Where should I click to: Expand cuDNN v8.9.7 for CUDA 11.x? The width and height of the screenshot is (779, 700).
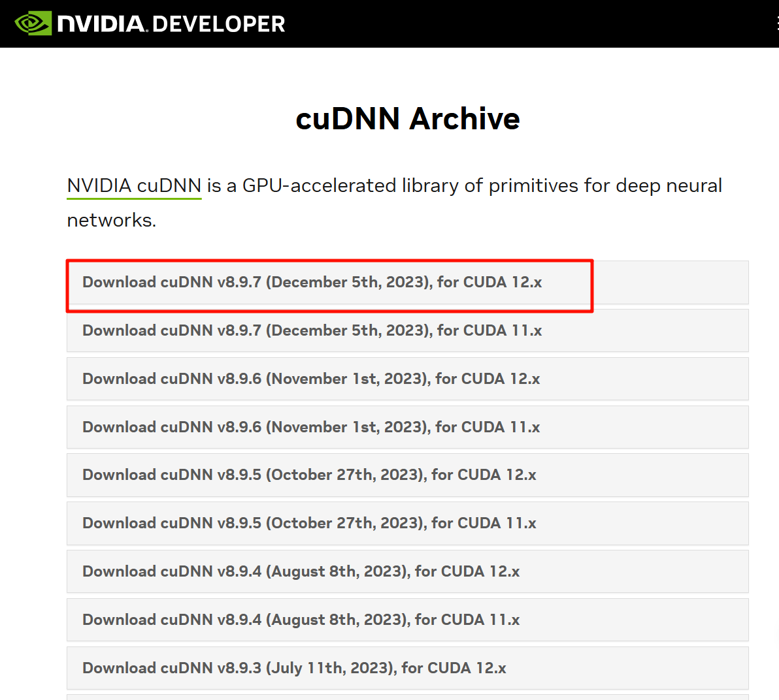pyautogui.click(x=312, y=330)
